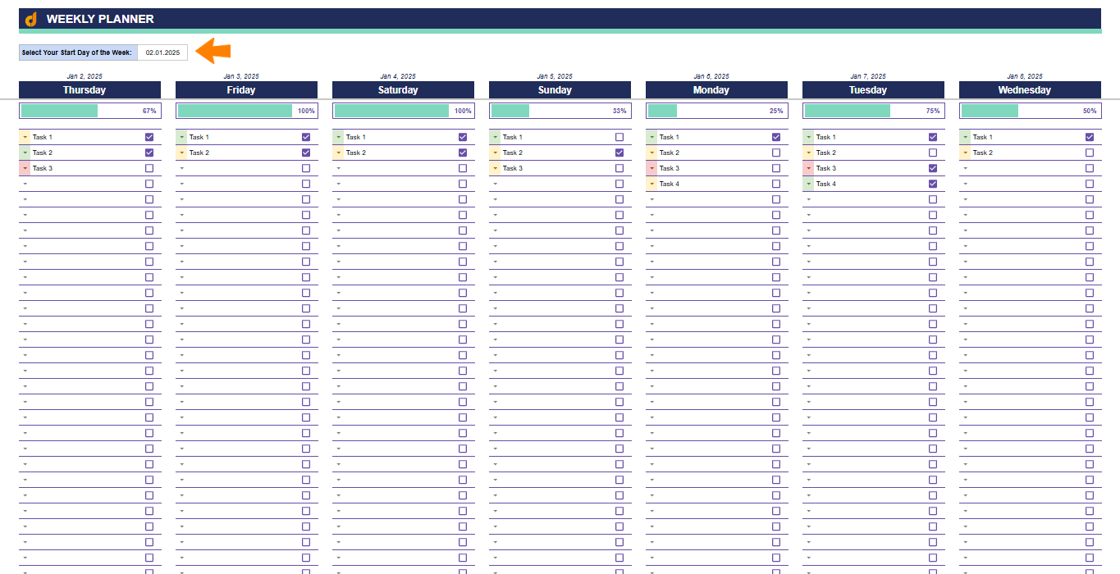This screenshot has height=574, width=1120.
Task: Select the Tuesday column header
Action: [x=874, y=90]
